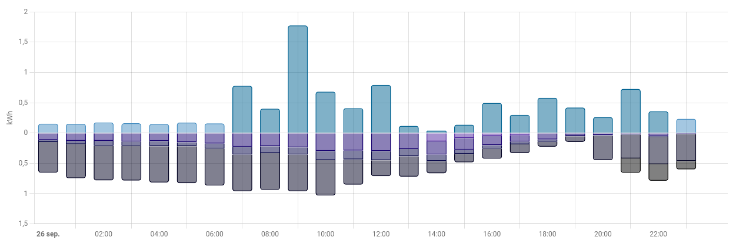Click the blue bar above 16:00
This screenshot has width=736, height=247.
click(x=492, y=118)
